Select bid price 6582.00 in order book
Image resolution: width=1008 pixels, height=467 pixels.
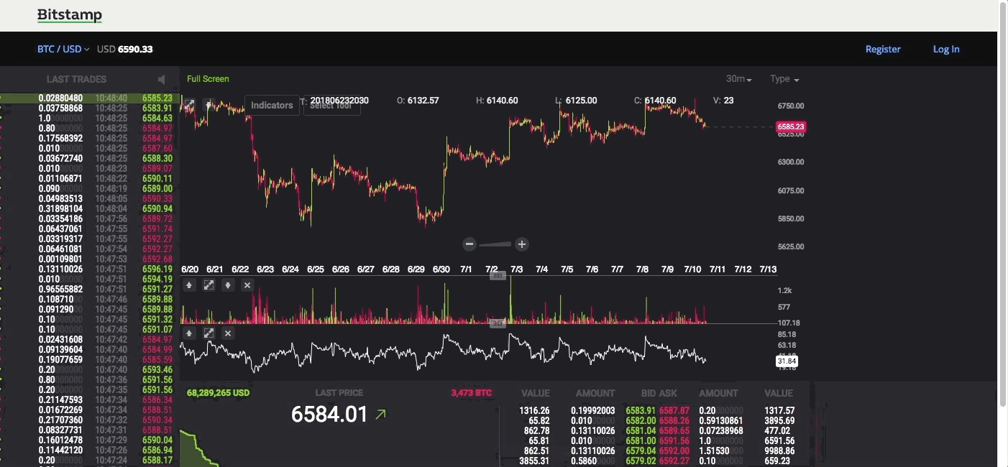point(641,421)
